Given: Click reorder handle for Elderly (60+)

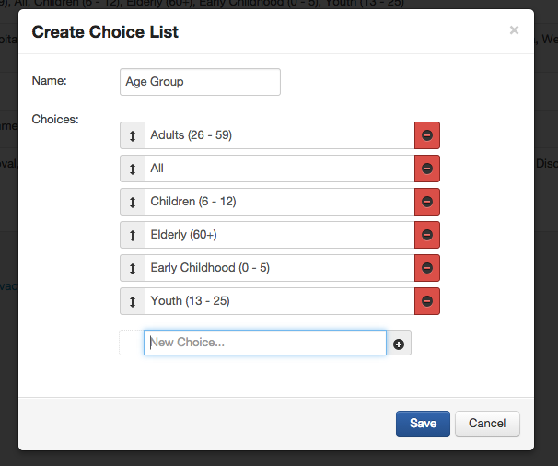Looking at the screenshot, I should [133, 235].
